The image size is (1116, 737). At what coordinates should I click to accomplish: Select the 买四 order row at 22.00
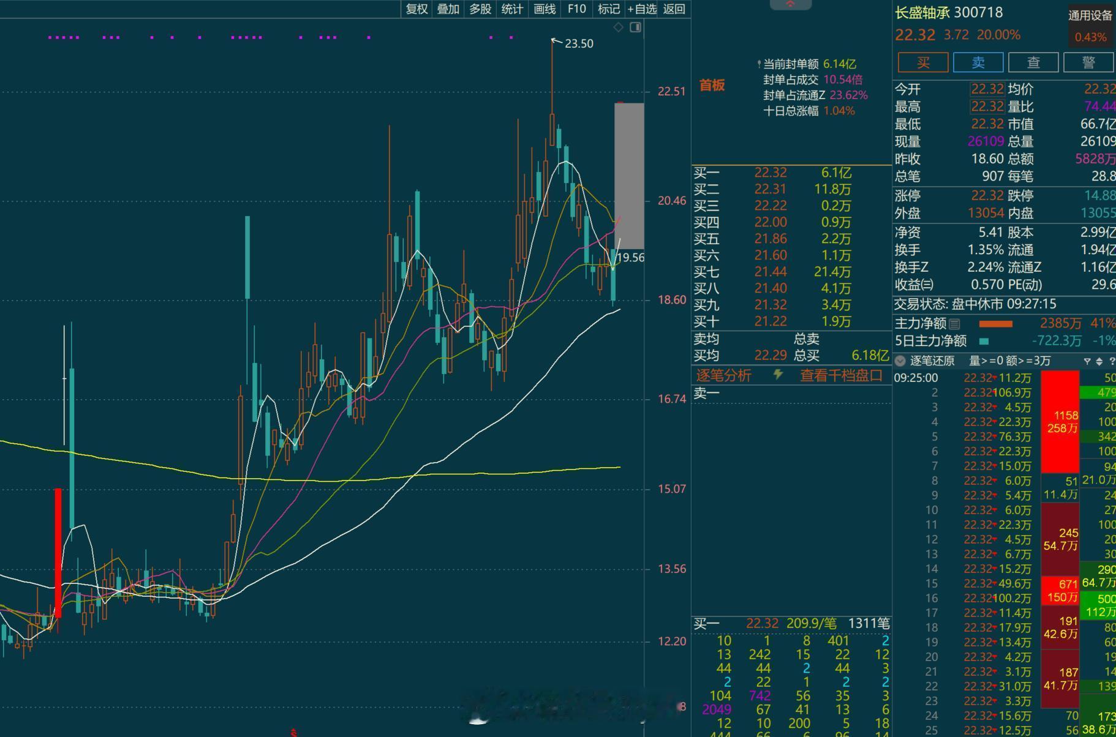[x=791, y=223]
